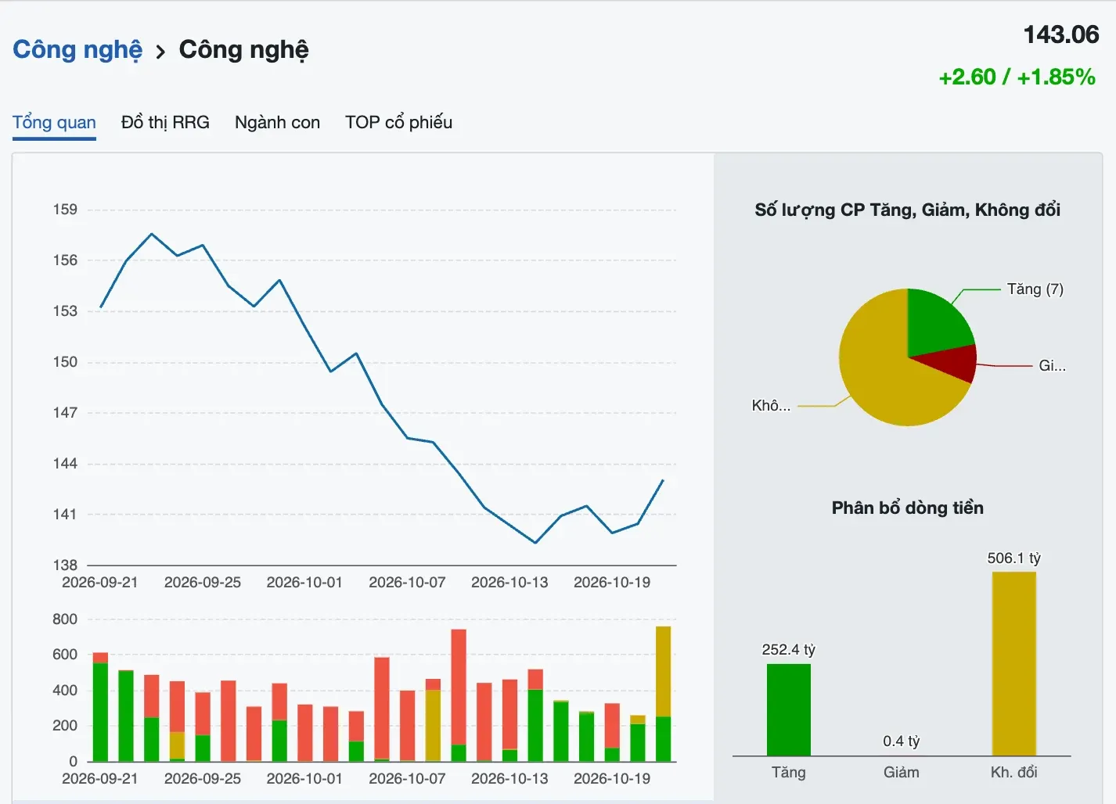1116x804 pixels.
Task: Click the +2.60 / +1.85% change text
Action: pos(1017,77)
